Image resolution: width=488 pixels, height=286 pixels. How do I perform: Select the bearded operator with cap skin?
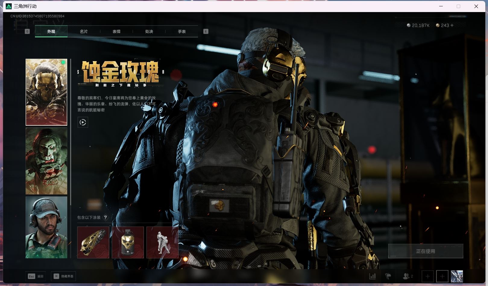46,228
